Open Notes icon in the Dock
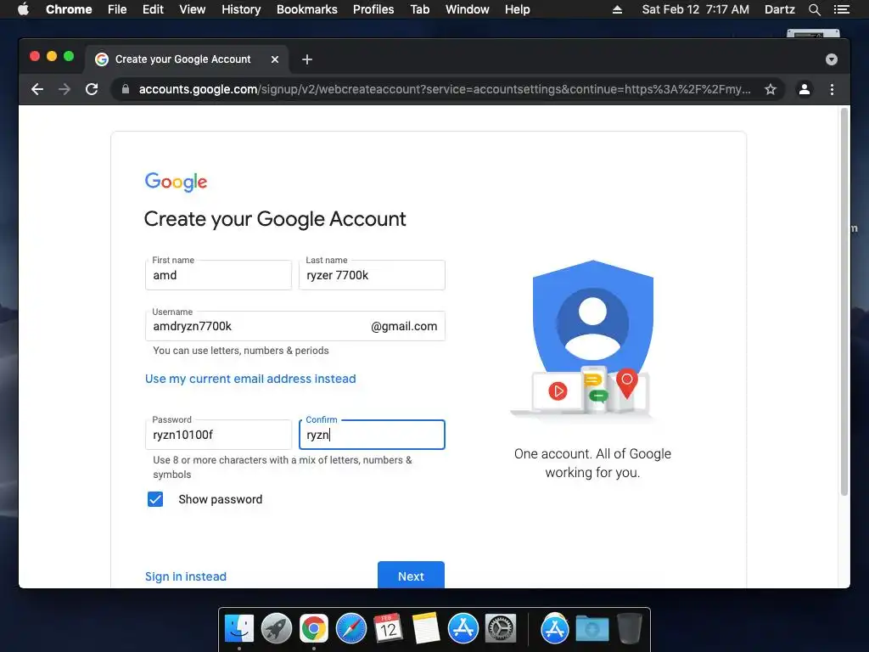The height and width of the screenshot is (652, 869). tap(426, 629)
